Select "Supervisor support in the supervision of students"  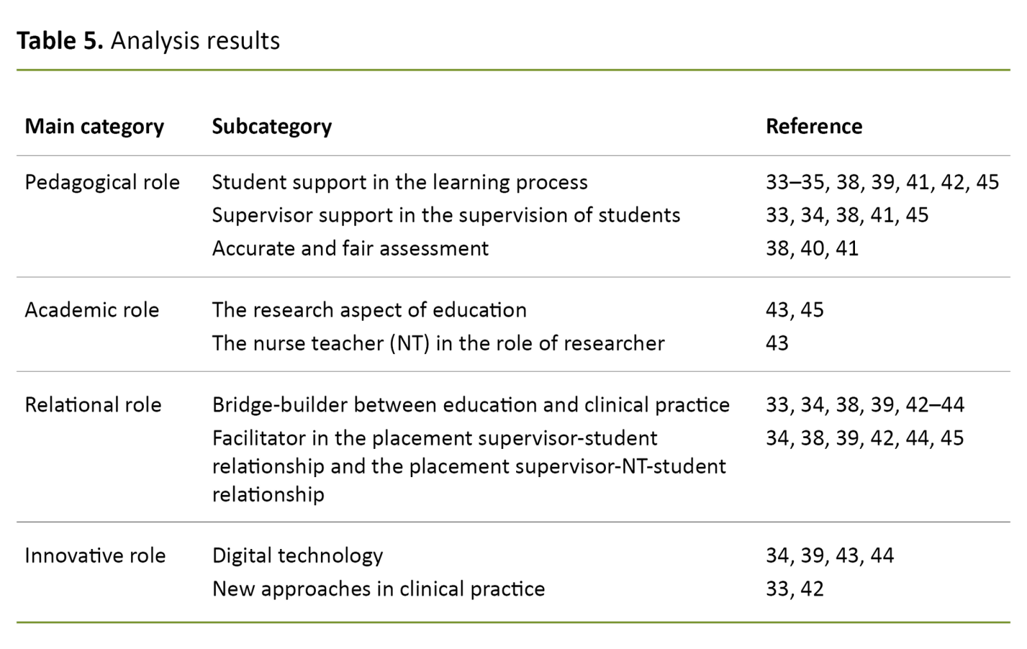(x=445, y=215)
